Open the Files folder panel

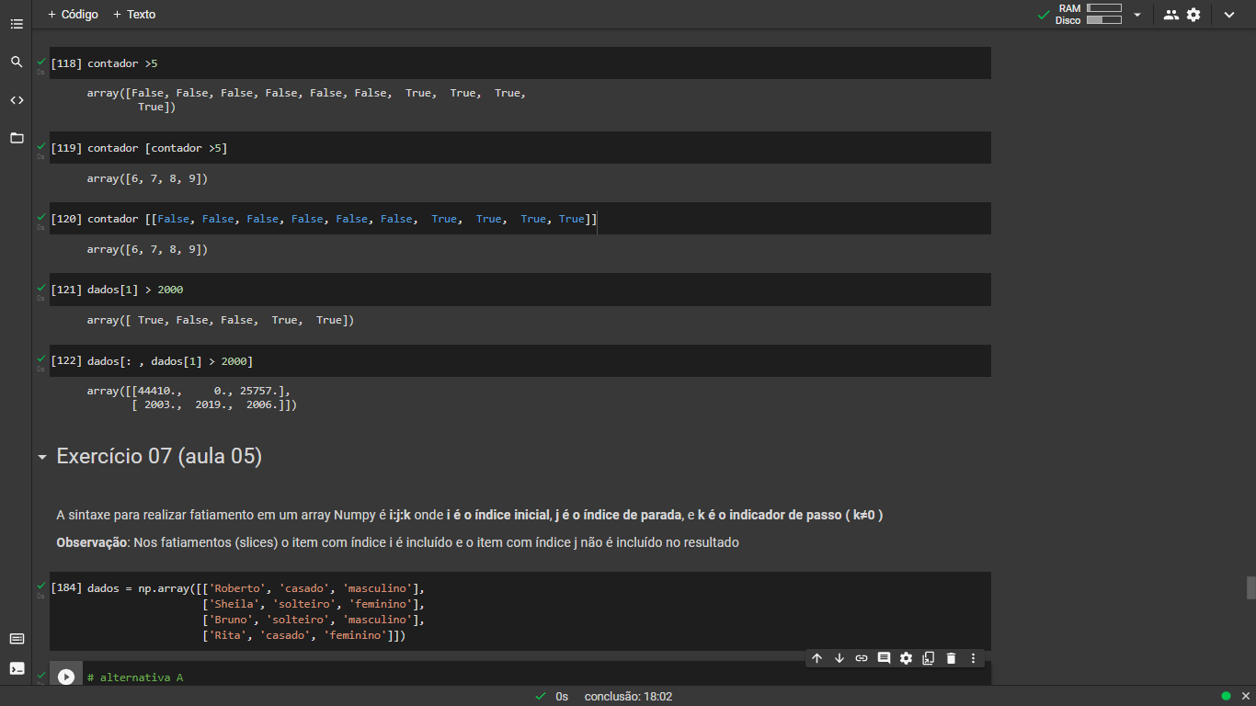[17, 138]
